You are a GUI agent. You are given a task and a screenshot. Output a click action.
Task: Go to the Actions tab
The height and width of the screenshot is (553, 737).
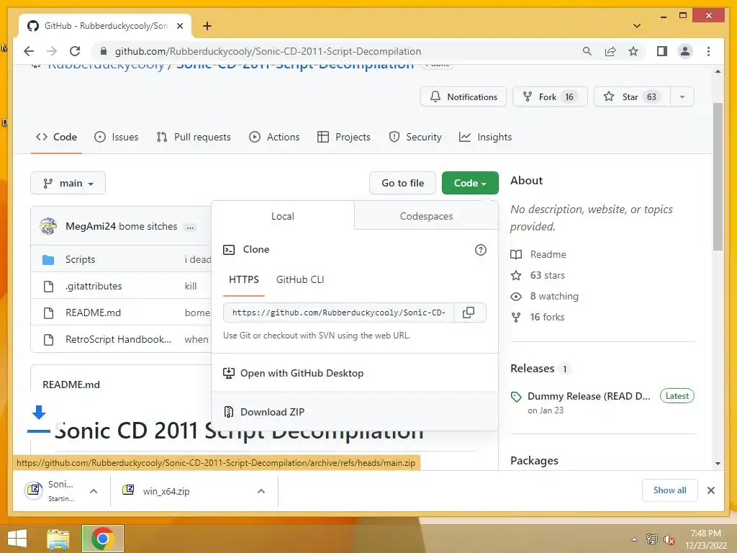click(x=274, y=137)
